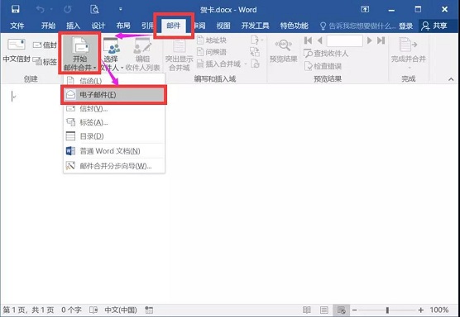Switch to Print Layout view in the status bar
The height and width of the screenshot is (317, 460).
pos(323,310)
